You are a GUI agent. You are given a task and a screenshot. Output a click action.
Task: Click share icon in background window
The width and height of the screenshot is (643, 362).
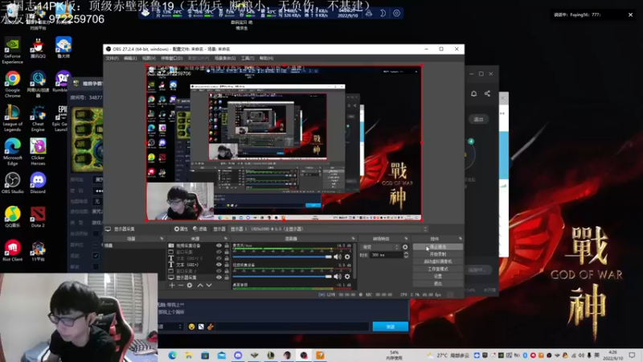(487, 93)
